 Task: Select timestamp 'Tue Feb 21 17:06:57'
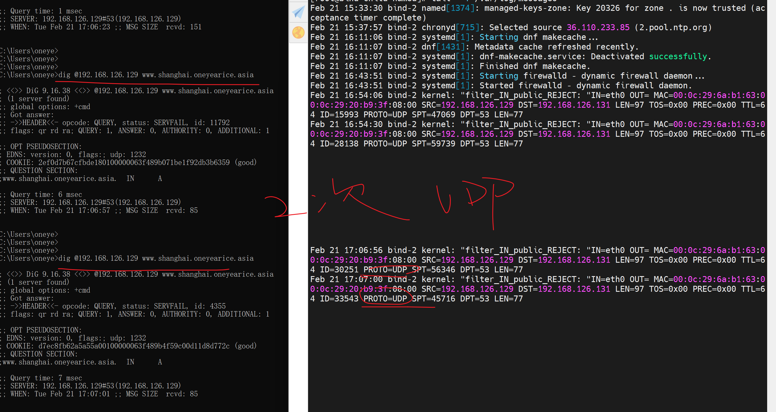[72, 210]
